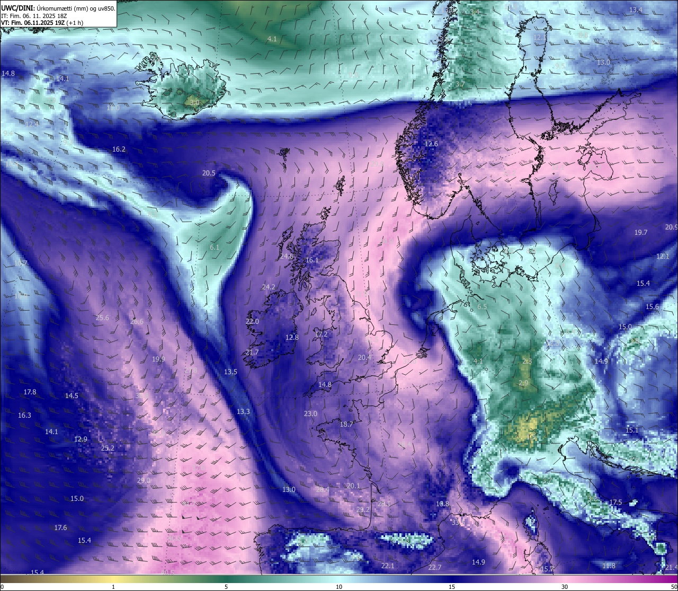The width and height of the screenshot is (678, 591).
Task: Click the 'UWC/DINI: Úrkomumætti (mm) og uv850.' title
Action: [58, 8]
